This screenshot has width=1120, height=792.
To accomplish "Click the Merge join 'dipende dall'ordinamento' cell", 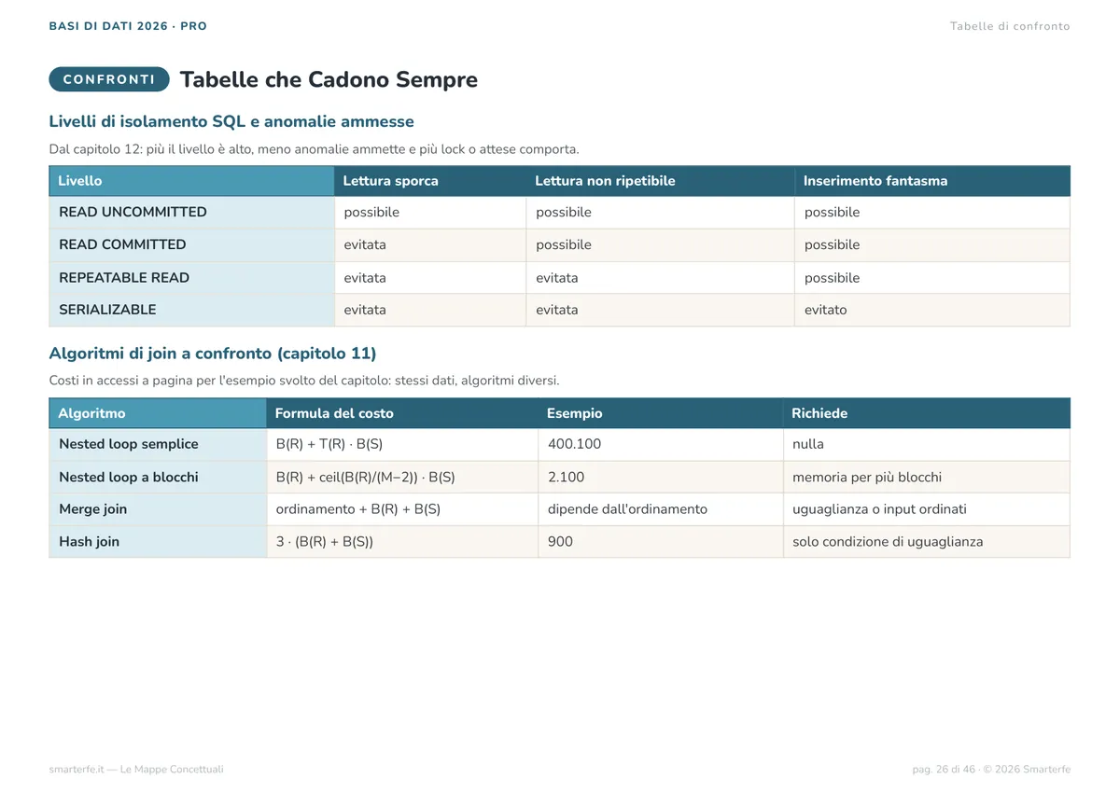I will pos(661,509).
